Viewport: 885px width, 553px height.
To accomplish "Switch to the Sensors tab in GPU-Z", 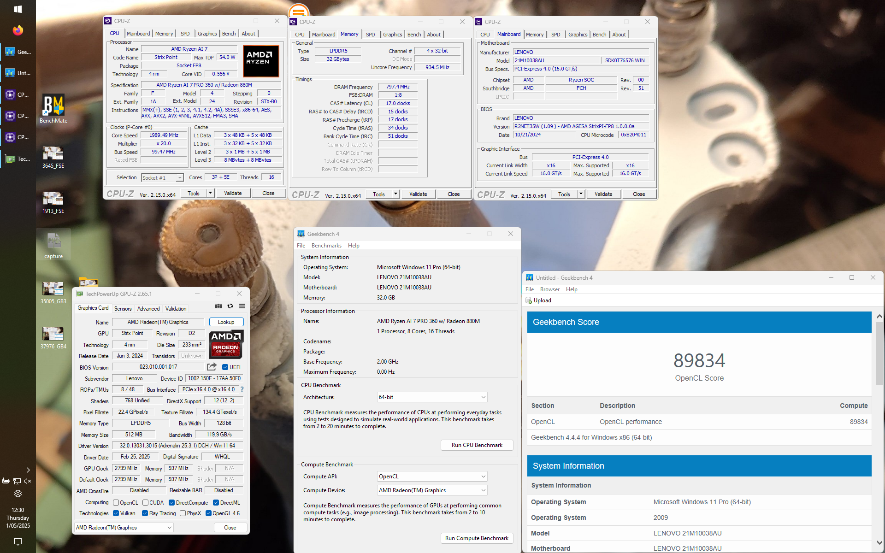I will [123, 309].
